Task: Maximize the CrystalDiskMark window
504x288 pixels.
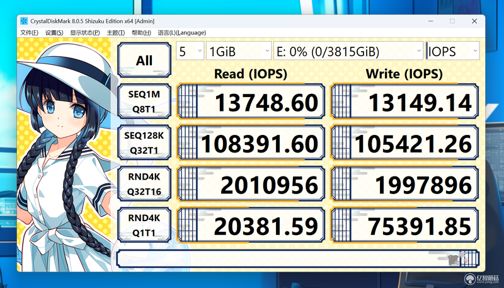Action: click(x=452, y=21)
